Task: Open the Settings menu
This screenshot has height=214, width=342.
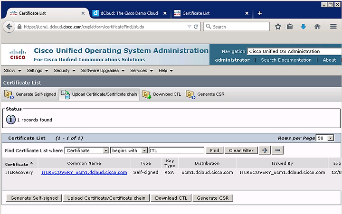Action: coord(38,71)
